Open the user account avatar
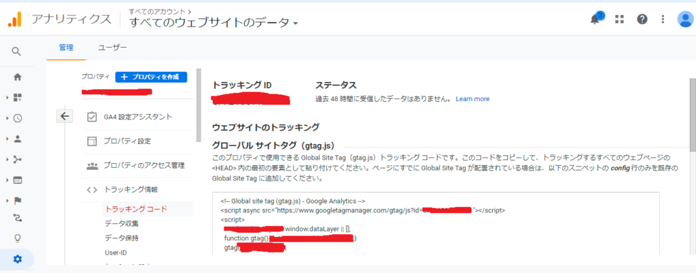696x273 pixels. tap(686, 19)
